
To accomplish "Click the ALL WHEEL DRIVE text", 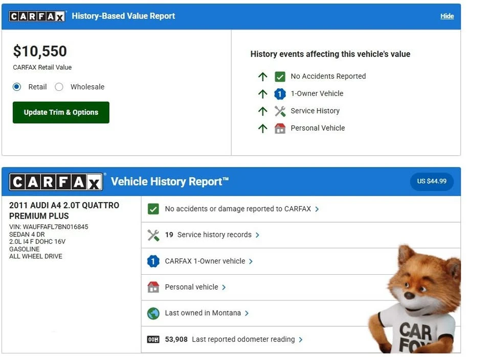I will point(36,256).
